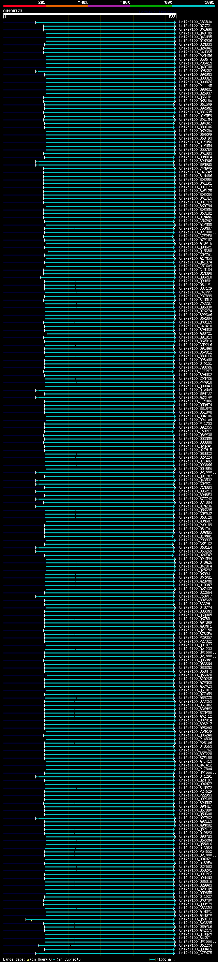
Task: Select label UniRef100_P41753
Action: coord(196,423)
